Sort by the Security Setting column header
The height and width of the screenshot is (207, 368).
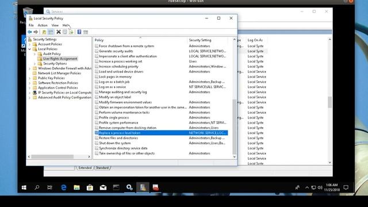coord(208,40)
